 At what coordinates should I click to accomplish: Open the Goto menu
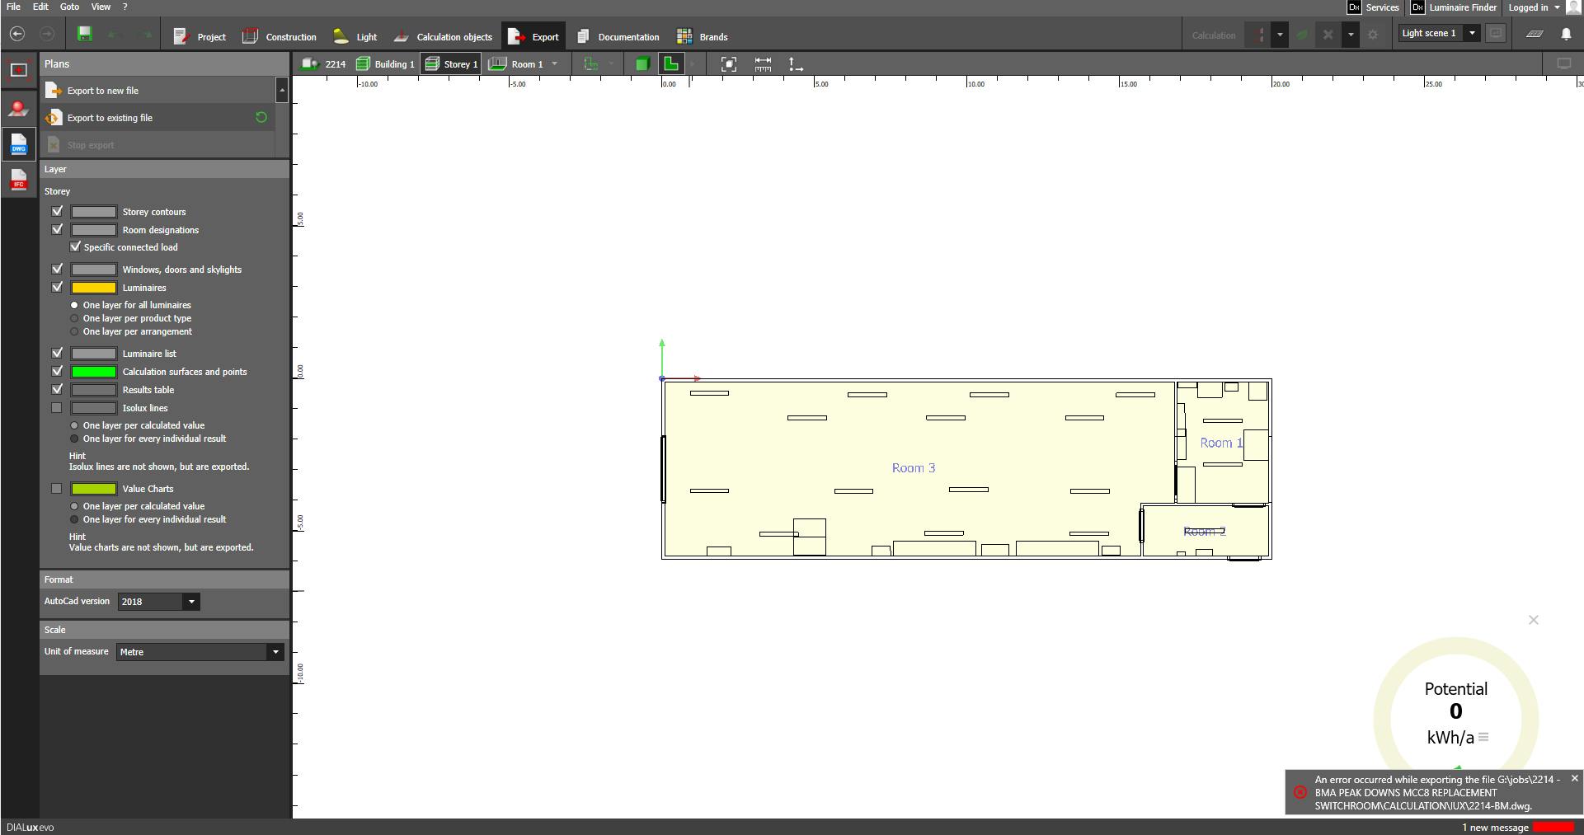[69, 7]
